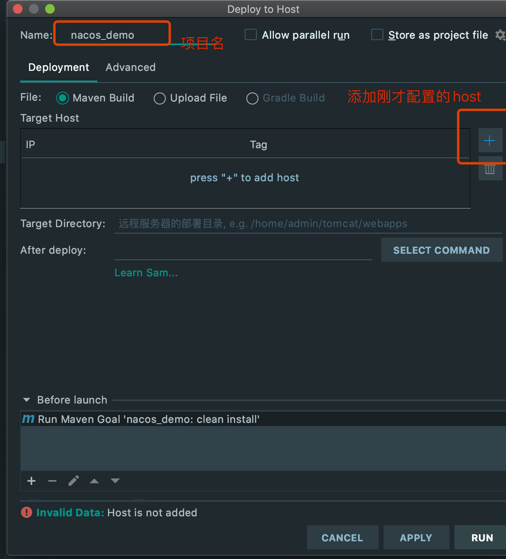506x559 pixels.
Task: Click the IP column header
Action: (x=31, y=145)
